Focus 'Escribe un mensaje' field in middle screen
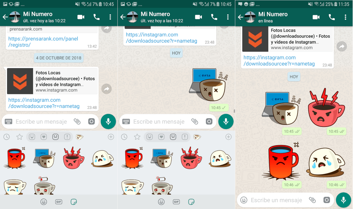This screenshot has height=209, width=353. (x=159, y=122)
